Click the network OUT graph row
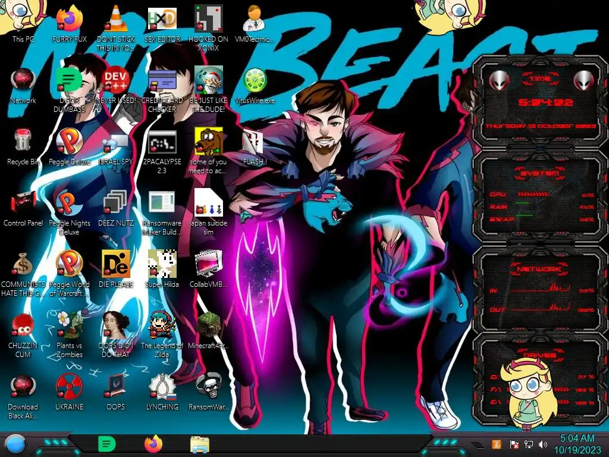Image resolution: width=609 pixels, height=457 pixels. tap(542, 308)
